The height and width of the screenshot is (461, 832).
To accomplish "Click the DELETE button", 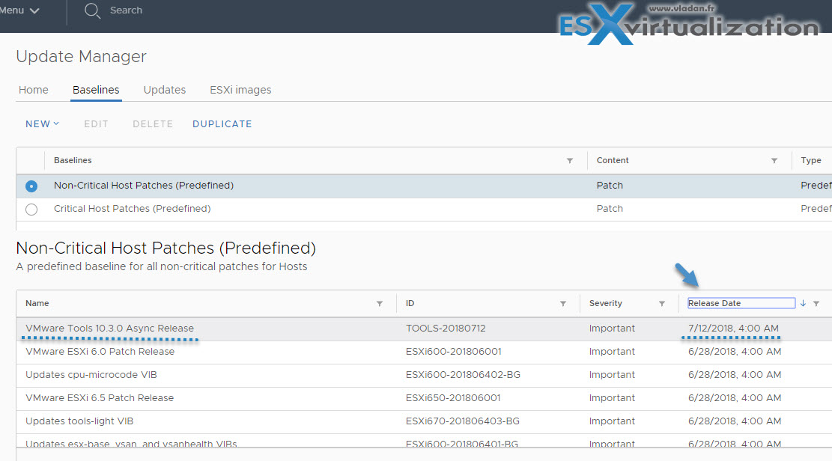I will click(x=153, y=124).
